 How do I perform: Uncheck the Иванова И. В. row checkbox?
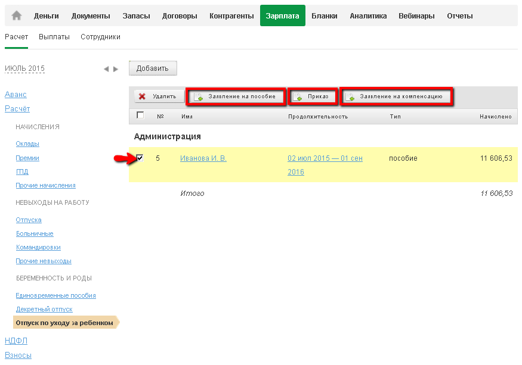140,158
